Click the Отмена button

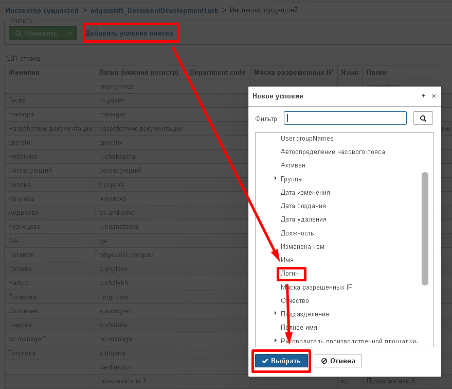[338, 361]
